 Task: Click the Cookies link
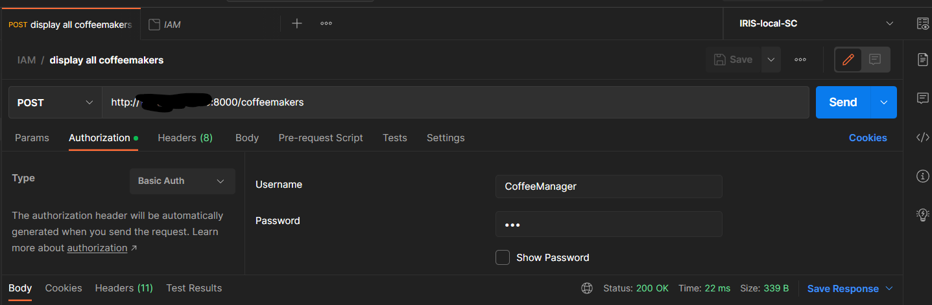(867, 138)
